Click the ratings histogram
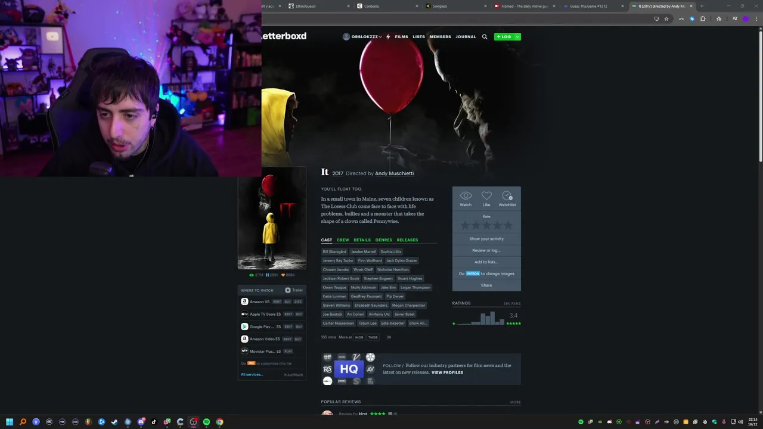763x429 pixels. tap(480, 318)
